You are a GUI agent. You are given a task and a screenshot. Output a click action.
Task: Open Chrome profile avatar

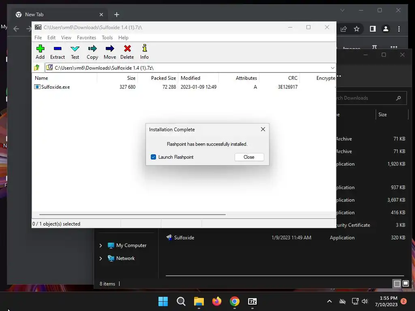(386, 29)
